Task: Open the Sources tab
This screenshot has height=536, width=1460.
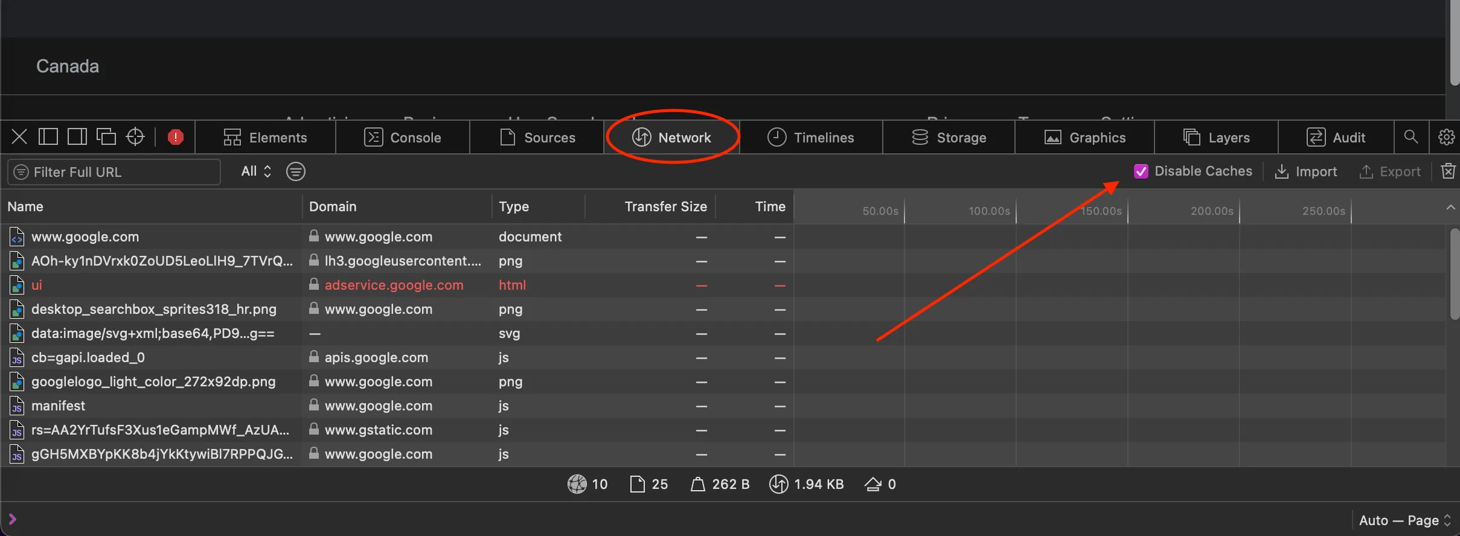Action: [x=537, y=138]
